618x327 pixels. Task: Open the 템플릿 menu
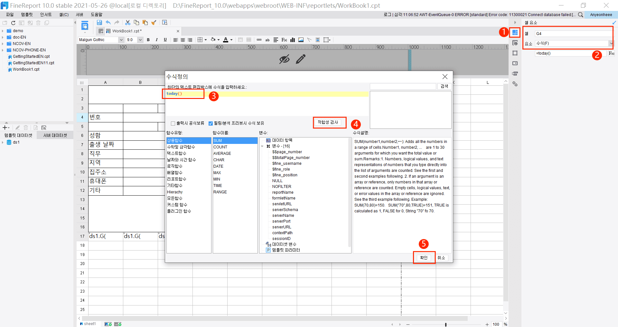pyautogui.click(x=27, y=15)
